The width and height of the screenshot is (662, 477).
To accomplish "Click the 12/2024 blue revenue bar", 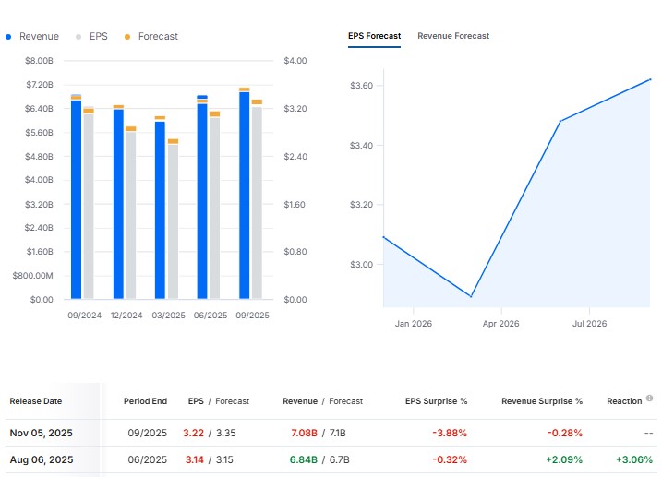I will point(118,204).
